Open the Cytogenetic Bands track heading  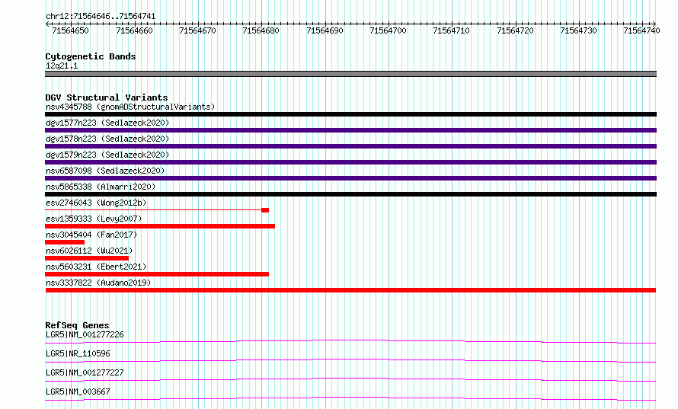pyautogui.click(x=91, y=56)
